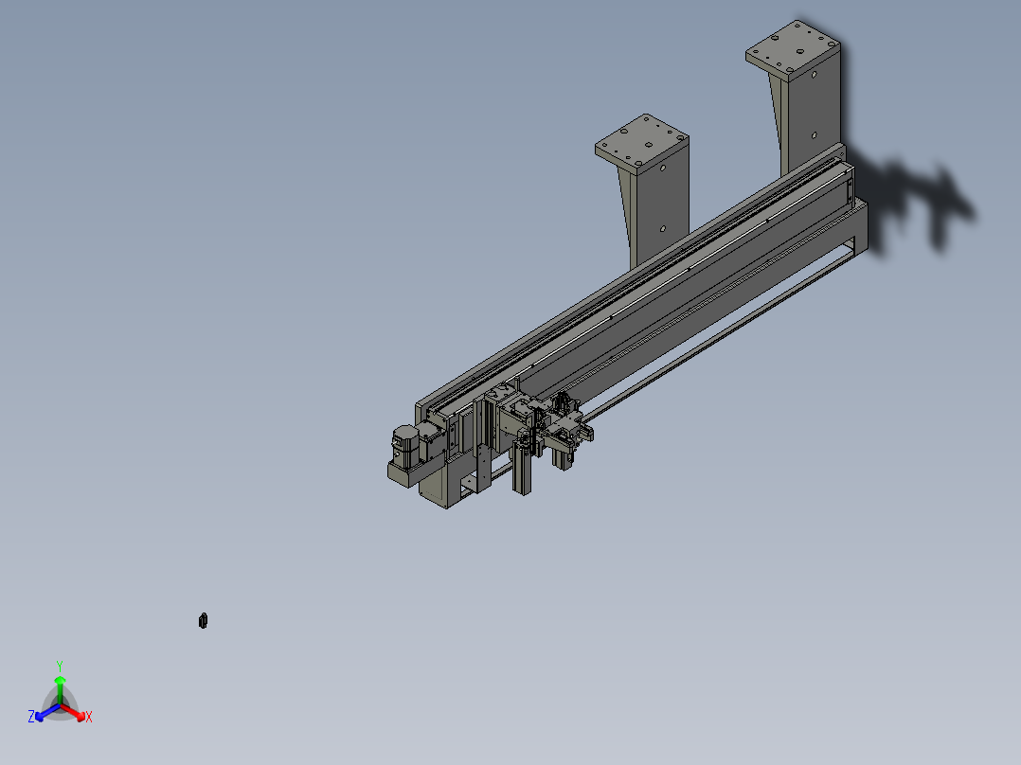Select the gripper assembly on the carriage's right side
The width and height of the screenshot is (1021, 765).
tap(566, 430)
